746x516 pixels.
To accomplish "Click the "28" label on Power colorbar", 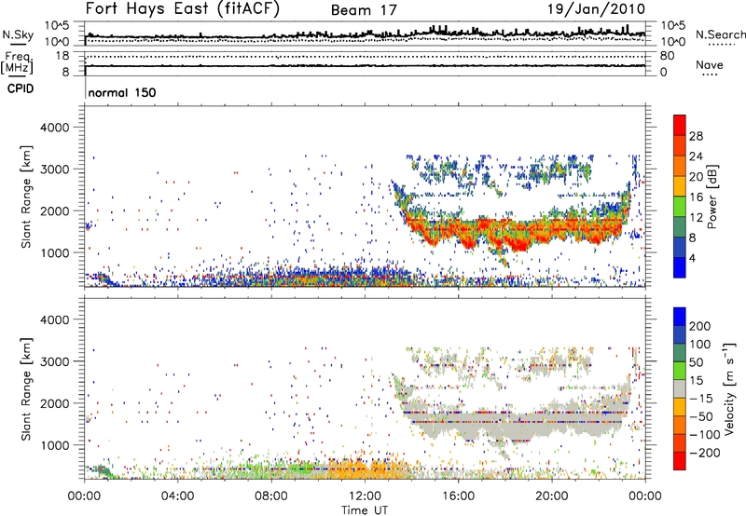I will click(x=696, y=136).
